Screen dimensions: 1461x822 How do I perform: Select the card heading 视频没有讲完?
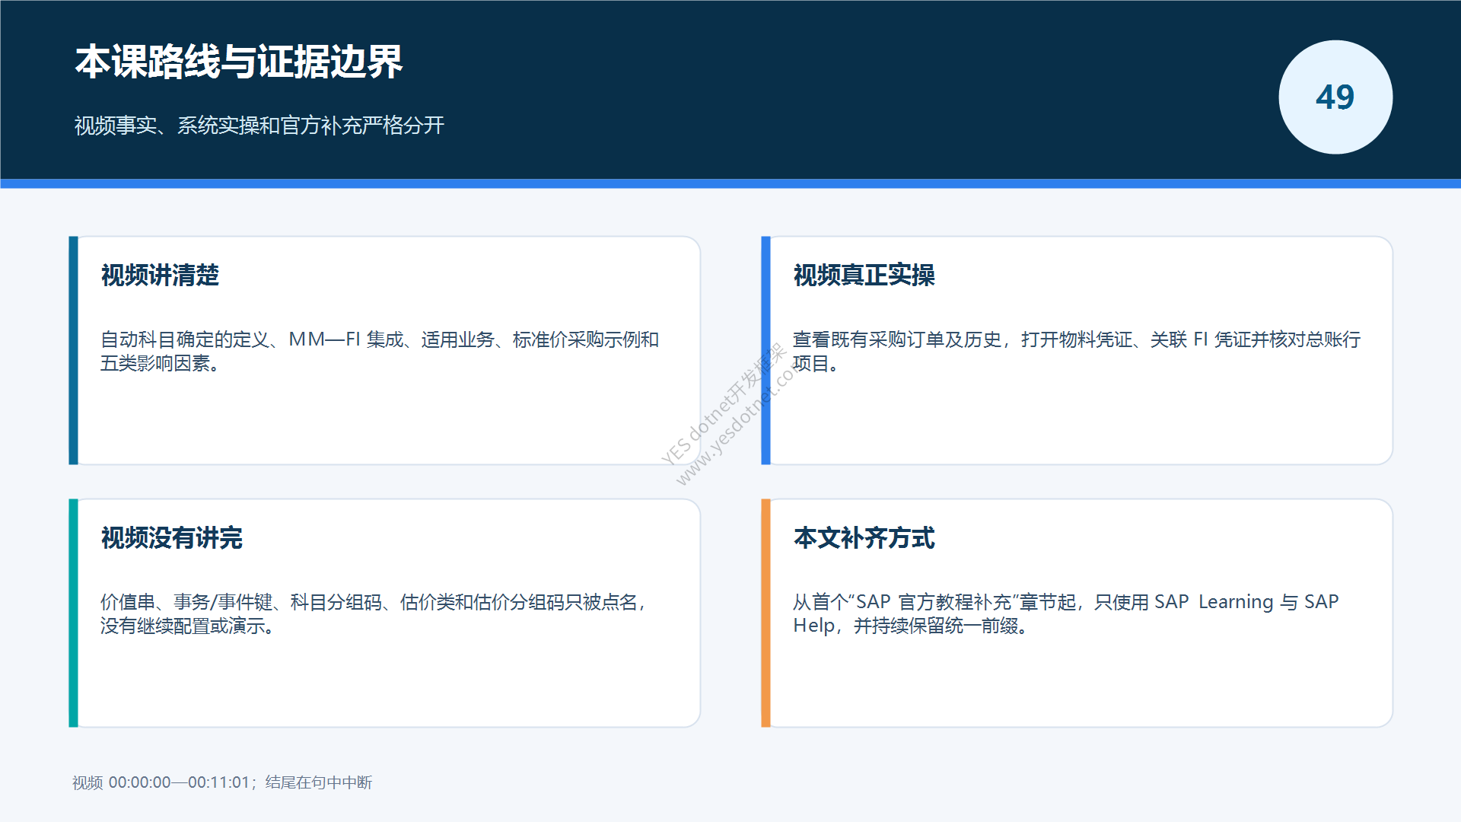tap(171, 537)
